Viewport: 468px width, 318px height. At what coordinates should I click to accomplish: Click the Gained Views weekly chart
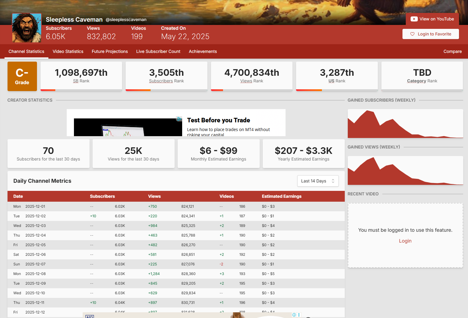405,170
